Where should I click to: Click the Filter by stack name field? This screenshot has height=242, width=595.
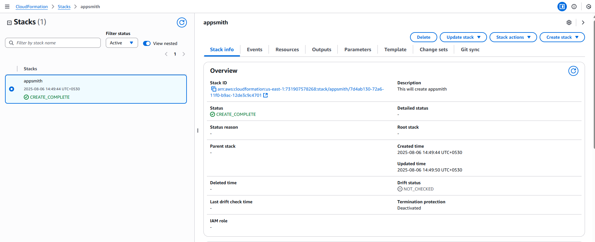[53, 43]
